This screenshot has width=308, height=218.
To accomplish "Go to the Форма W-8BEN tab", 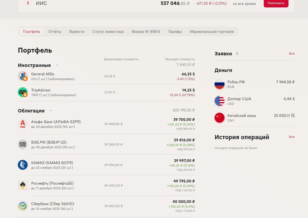I will (x=146, y=32).
